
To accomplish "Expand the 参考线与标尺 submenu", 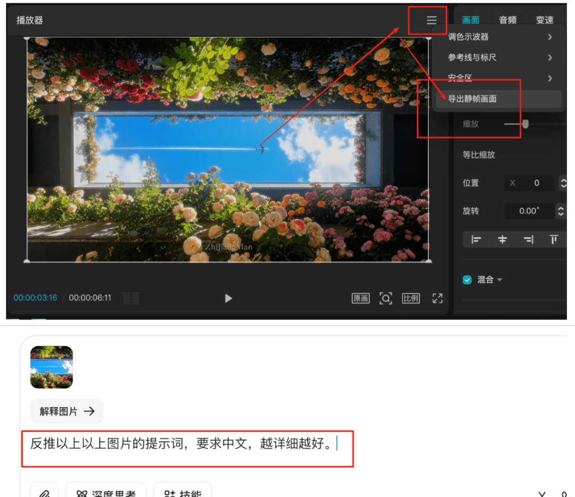I will [x=549, y=57].
